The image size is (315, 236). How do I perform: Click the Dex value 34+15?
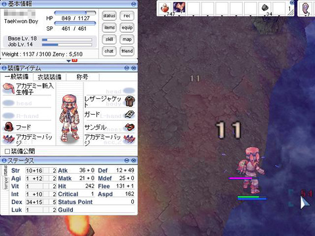(x=34, y=202)
